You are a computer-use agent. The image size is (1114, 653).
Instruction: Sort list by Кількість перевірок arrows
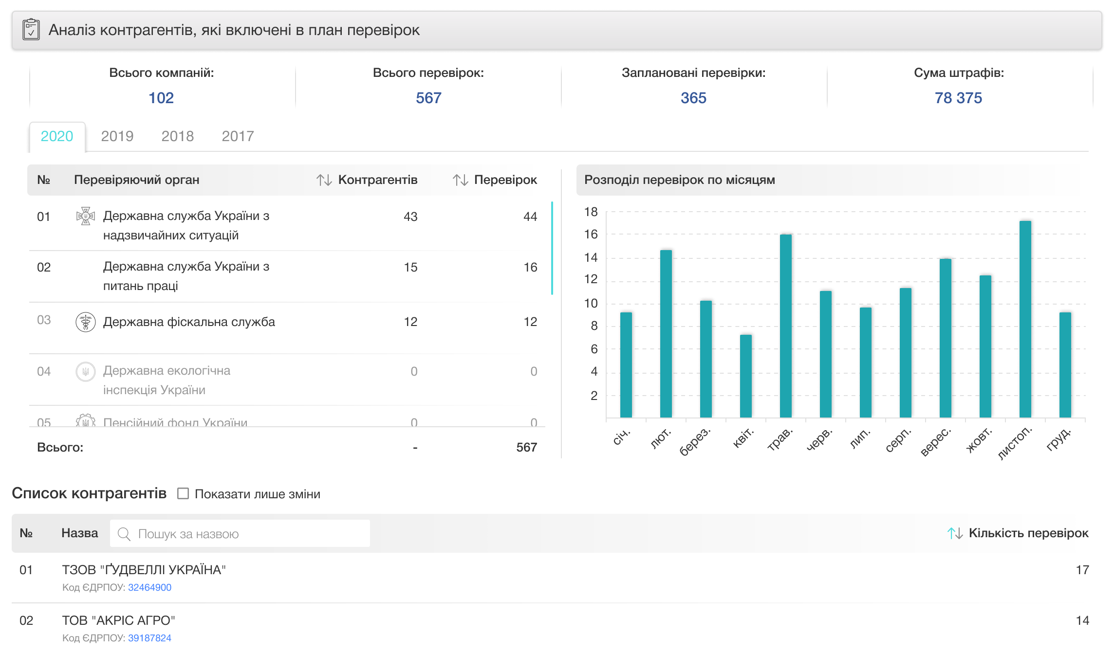(x=955, y=533)
